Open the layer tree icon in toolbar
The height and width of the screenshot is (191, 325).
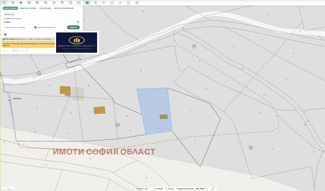pos(13,3)
